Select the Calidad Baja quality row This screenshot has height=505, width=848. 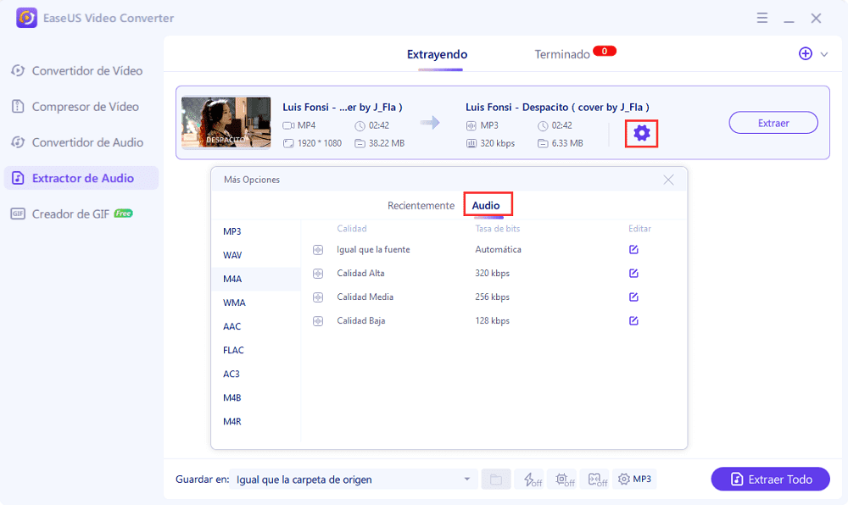tap(494, 321)
